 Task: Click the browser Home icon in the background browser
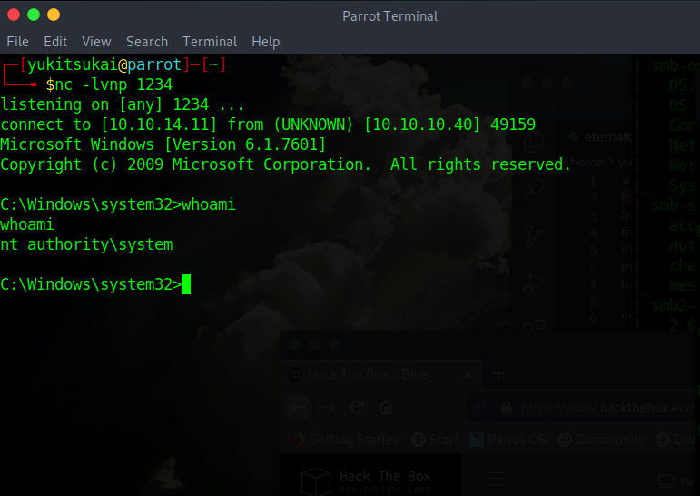[x=386, y=407]
